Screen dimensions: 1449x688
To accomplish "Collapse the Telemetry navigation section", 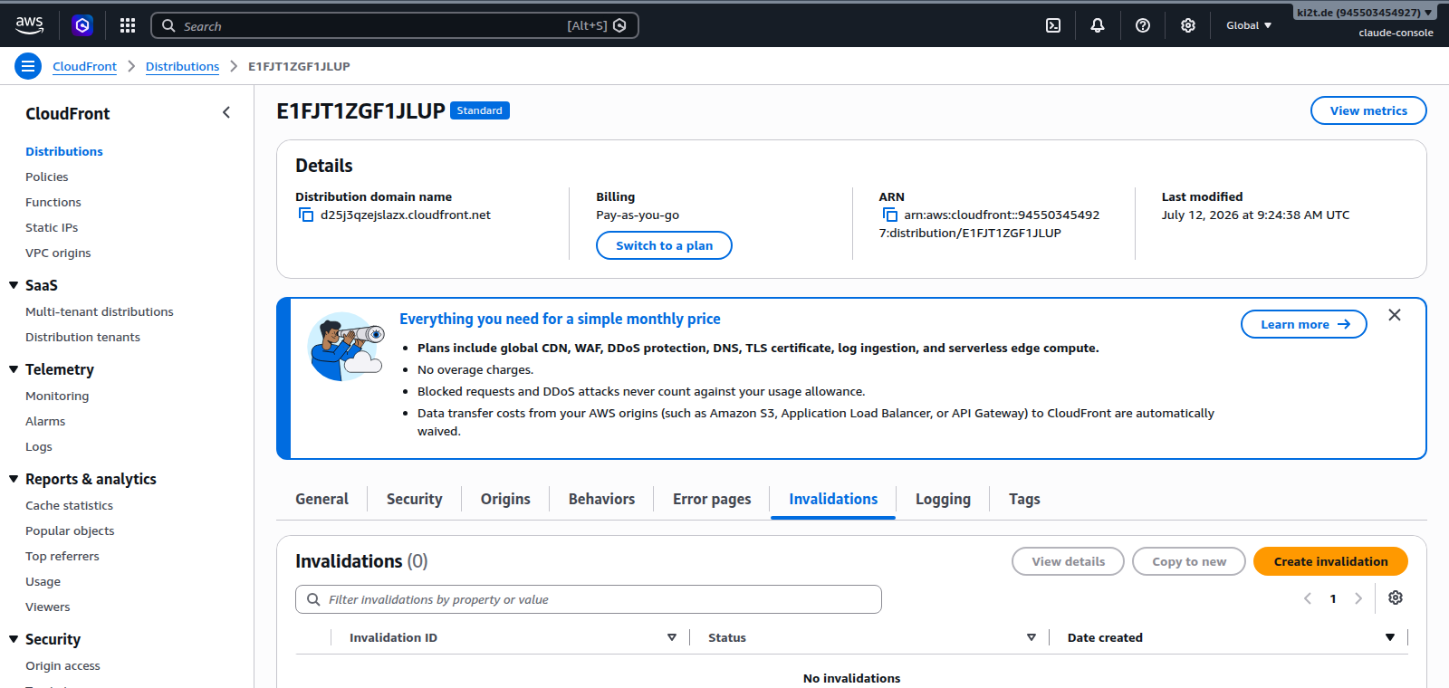I will pos(14,369).
